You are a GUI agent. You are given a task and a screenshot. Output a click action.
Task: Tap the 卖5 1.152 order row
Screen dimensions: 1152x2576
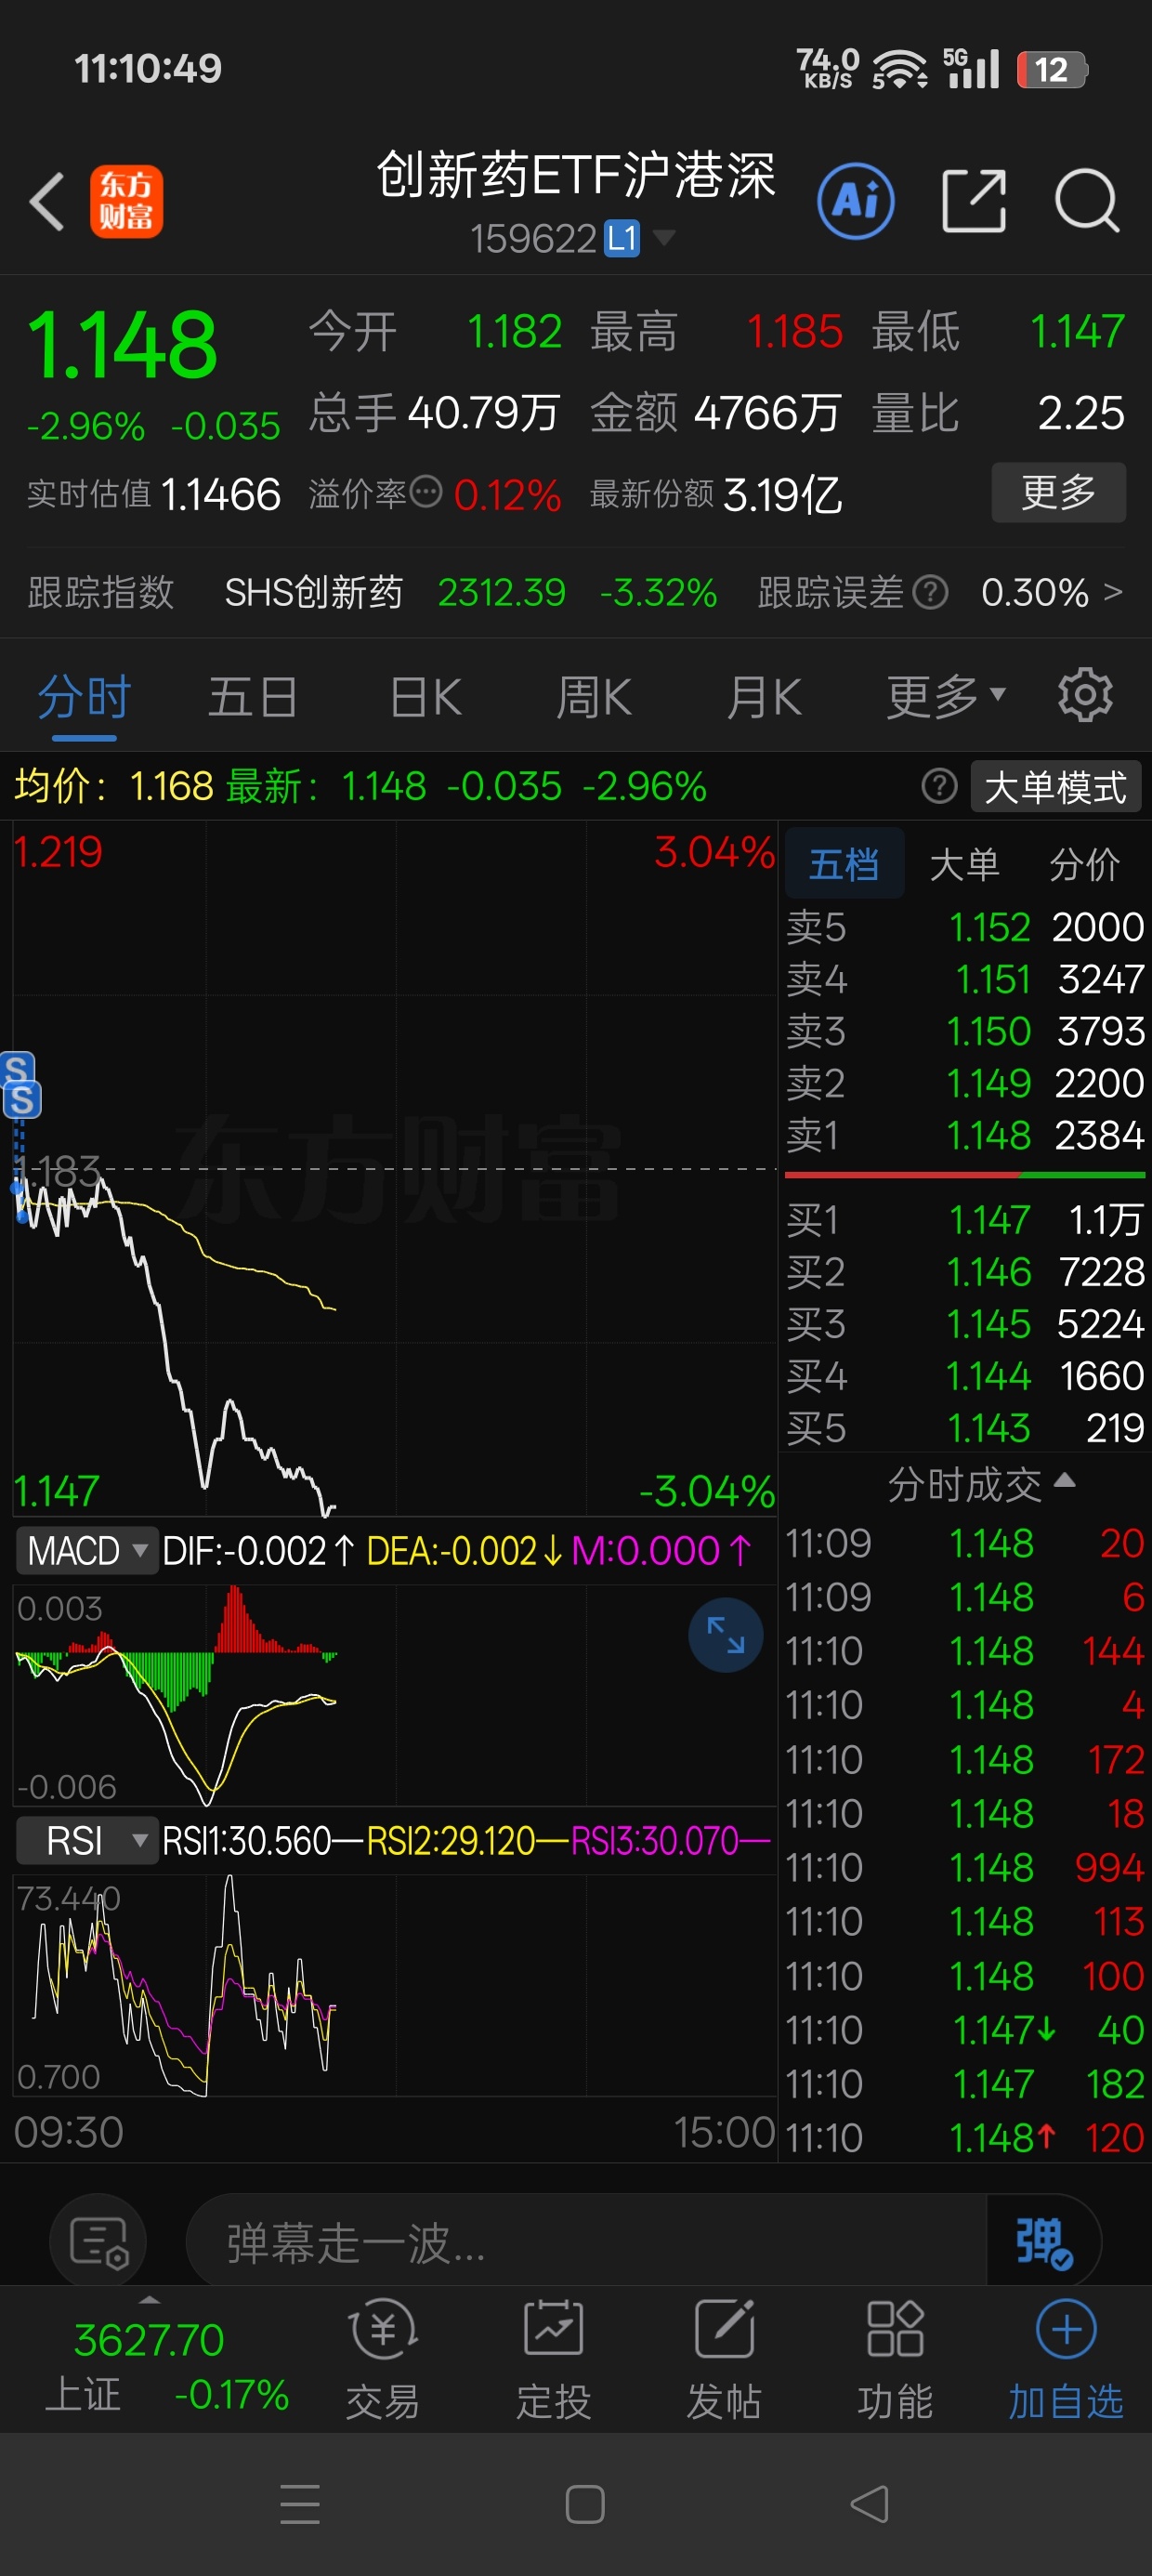click(x=965, y=927)
